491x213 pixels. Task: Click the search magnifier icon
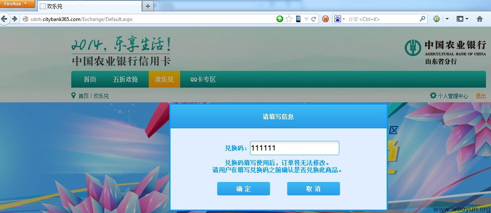[x=423, y=19]
